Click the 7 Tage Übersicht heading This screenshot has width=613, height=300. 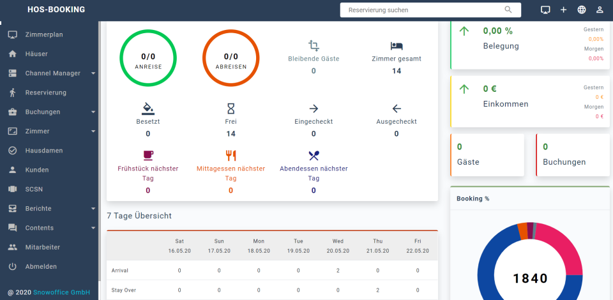(139, 216)
